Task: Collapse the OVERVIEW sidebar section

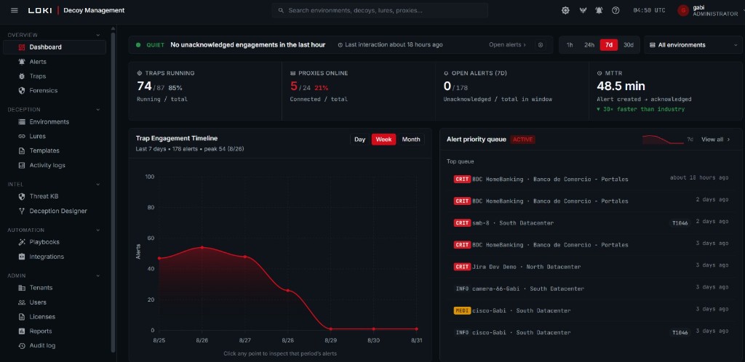Action: (x=98, y=35)
